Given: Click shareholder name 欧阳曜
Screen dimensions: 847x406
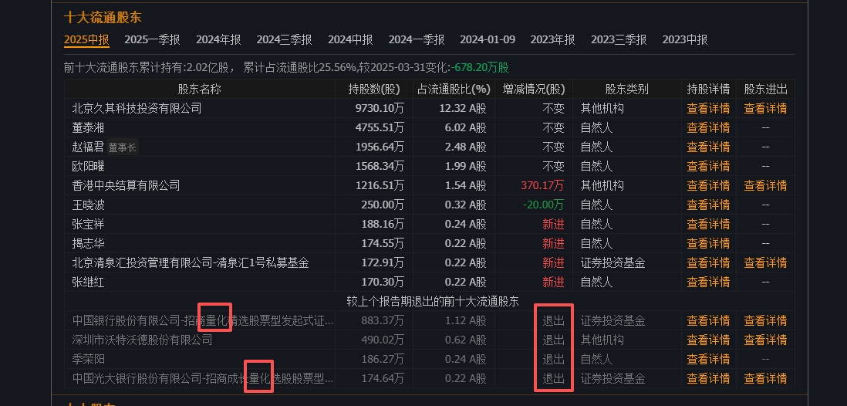Looking at the screenshot, I should pos(88,166).
